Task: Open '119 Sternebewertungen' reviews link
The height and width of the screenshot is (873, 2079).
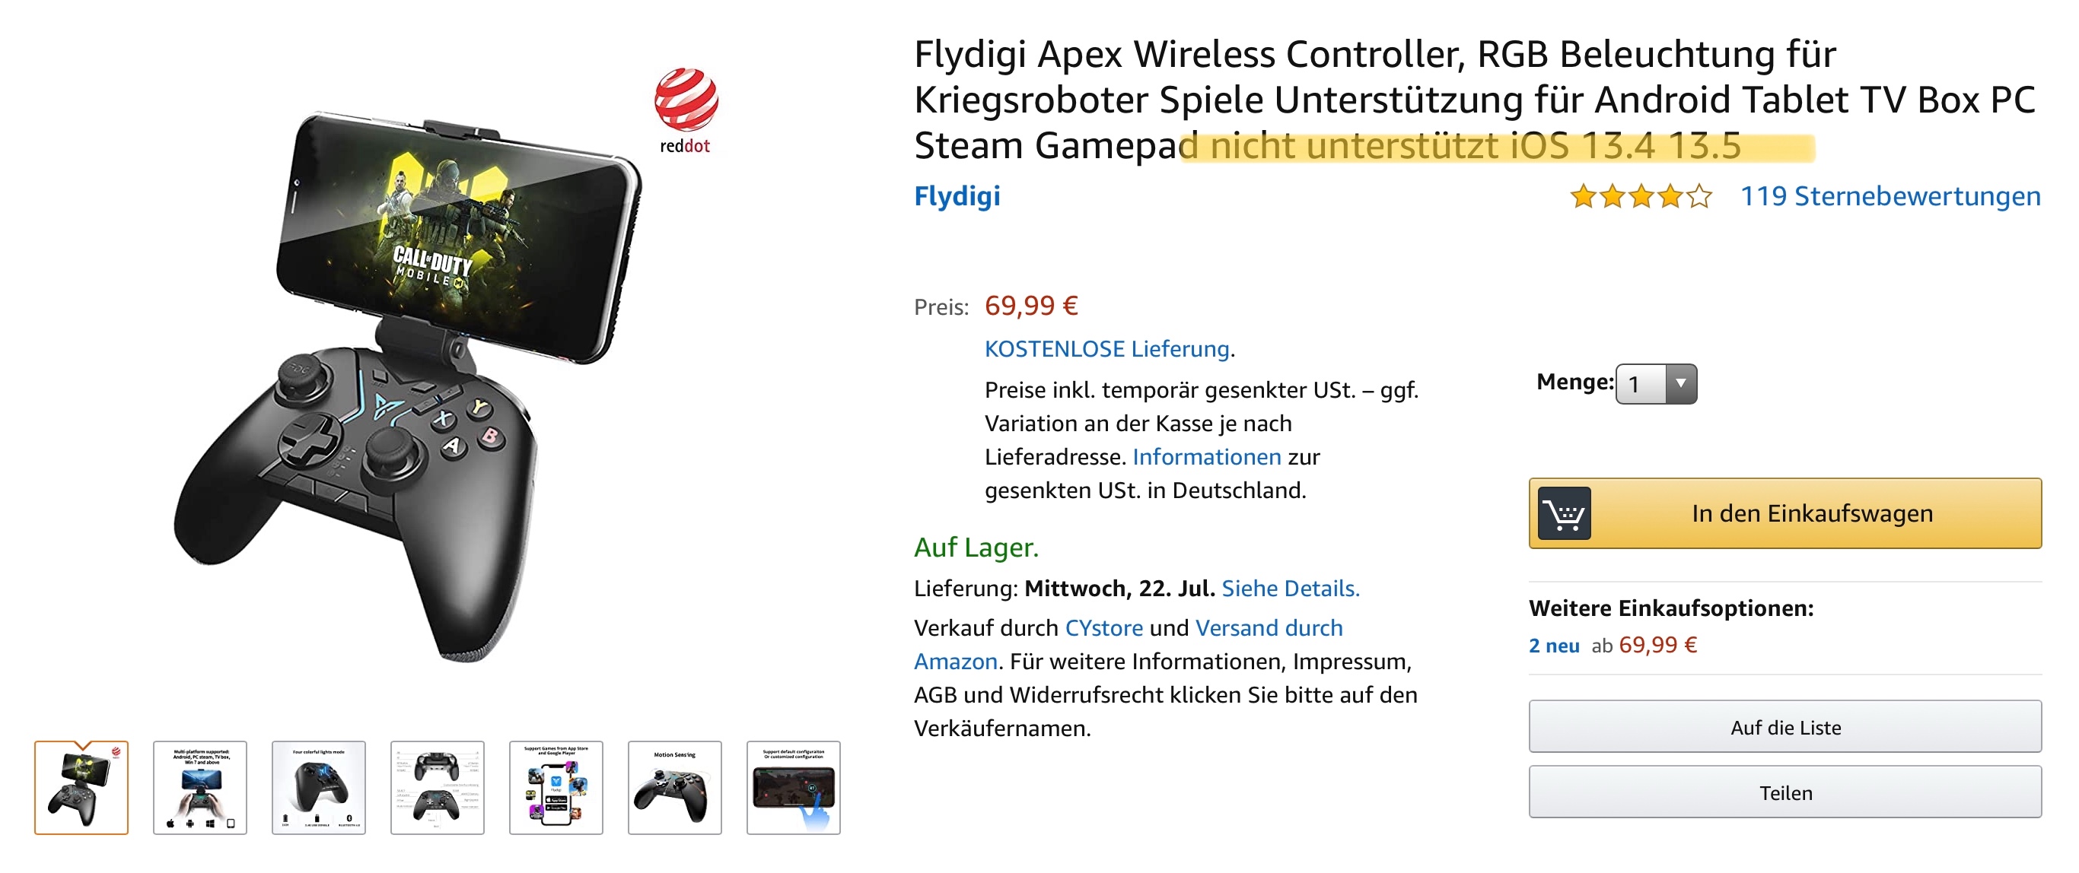Action: click(1890, 196)
